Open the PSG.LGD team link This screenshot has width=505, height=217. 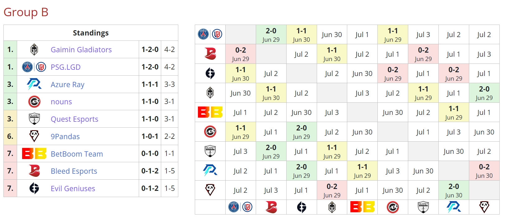coord(66,67)
